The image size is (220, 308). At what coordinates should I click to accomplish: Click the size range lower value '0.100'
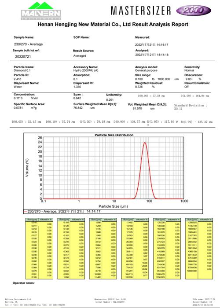[139, 79]
